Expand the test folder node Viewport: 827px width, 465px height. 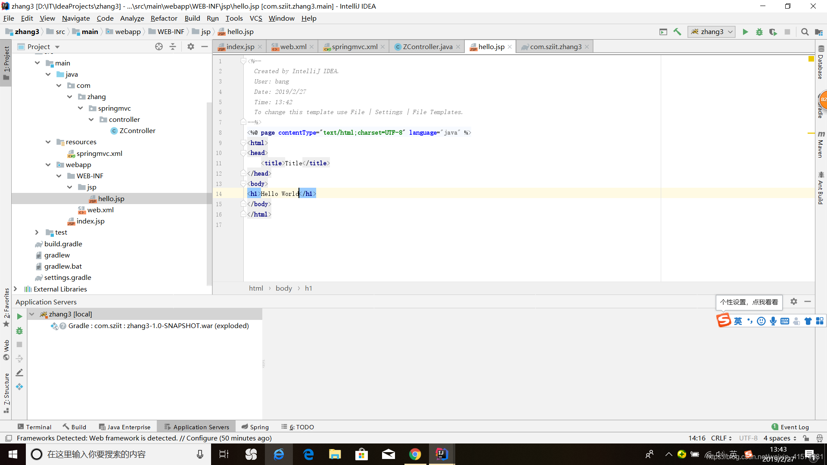coord(37,232)
